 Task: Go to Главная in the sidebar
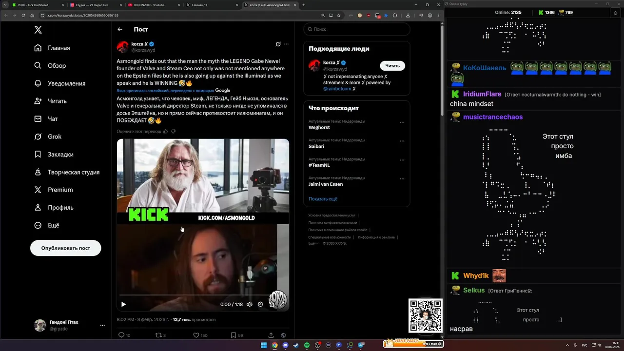click(52, 48)
